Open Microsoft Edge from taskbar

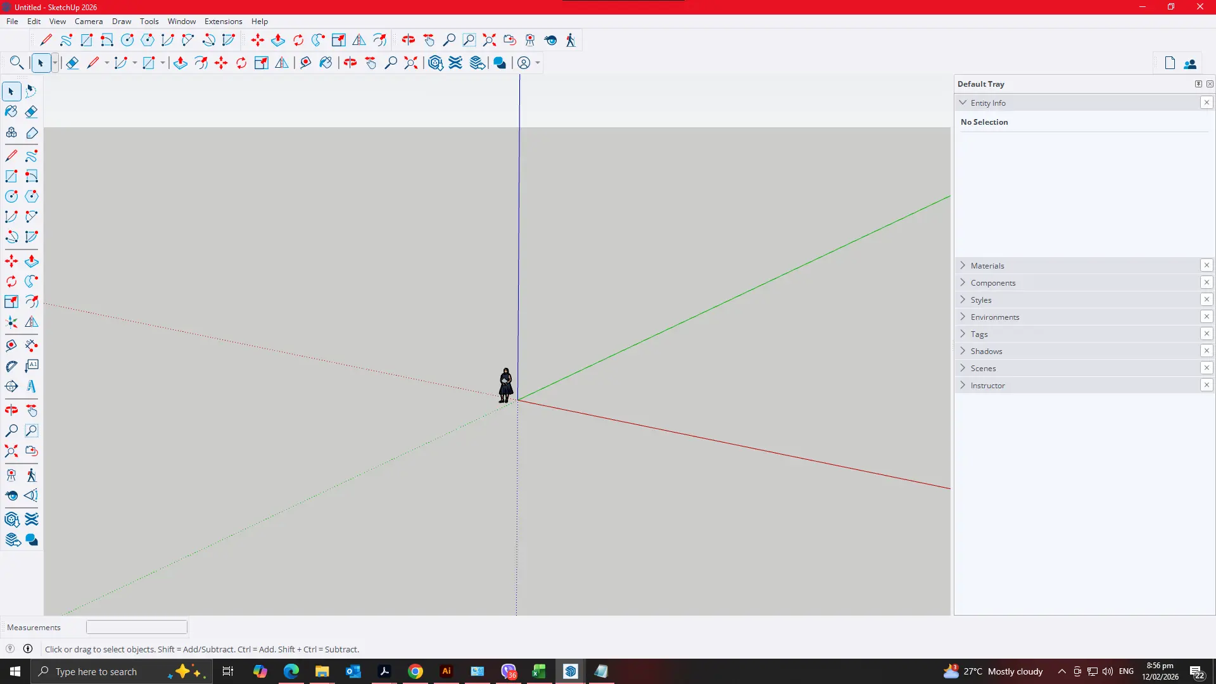pos(291,671)
